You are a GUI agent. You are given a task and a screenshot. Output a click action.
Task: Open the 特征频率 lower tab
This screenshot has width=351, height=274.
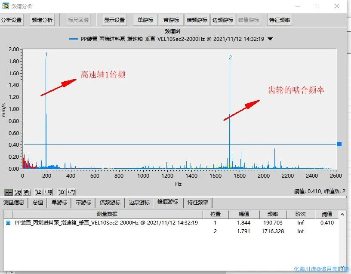(x=198, y=203)
